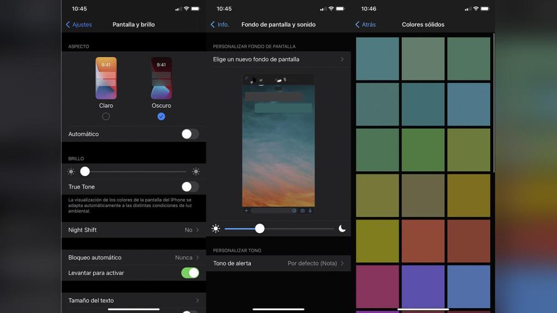Tap the moon icon beside wallpaper dimming slider

pyautogui.click(x=342, y=228)
